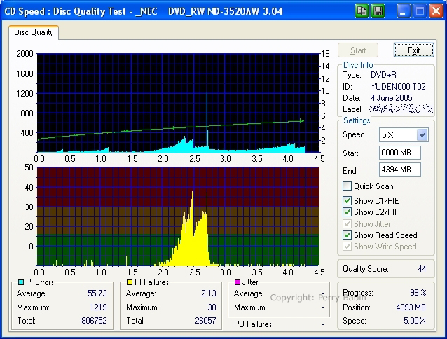Click the disabled Show Write Speed checkbox
447x339 pixels.
tap(347, 247)
